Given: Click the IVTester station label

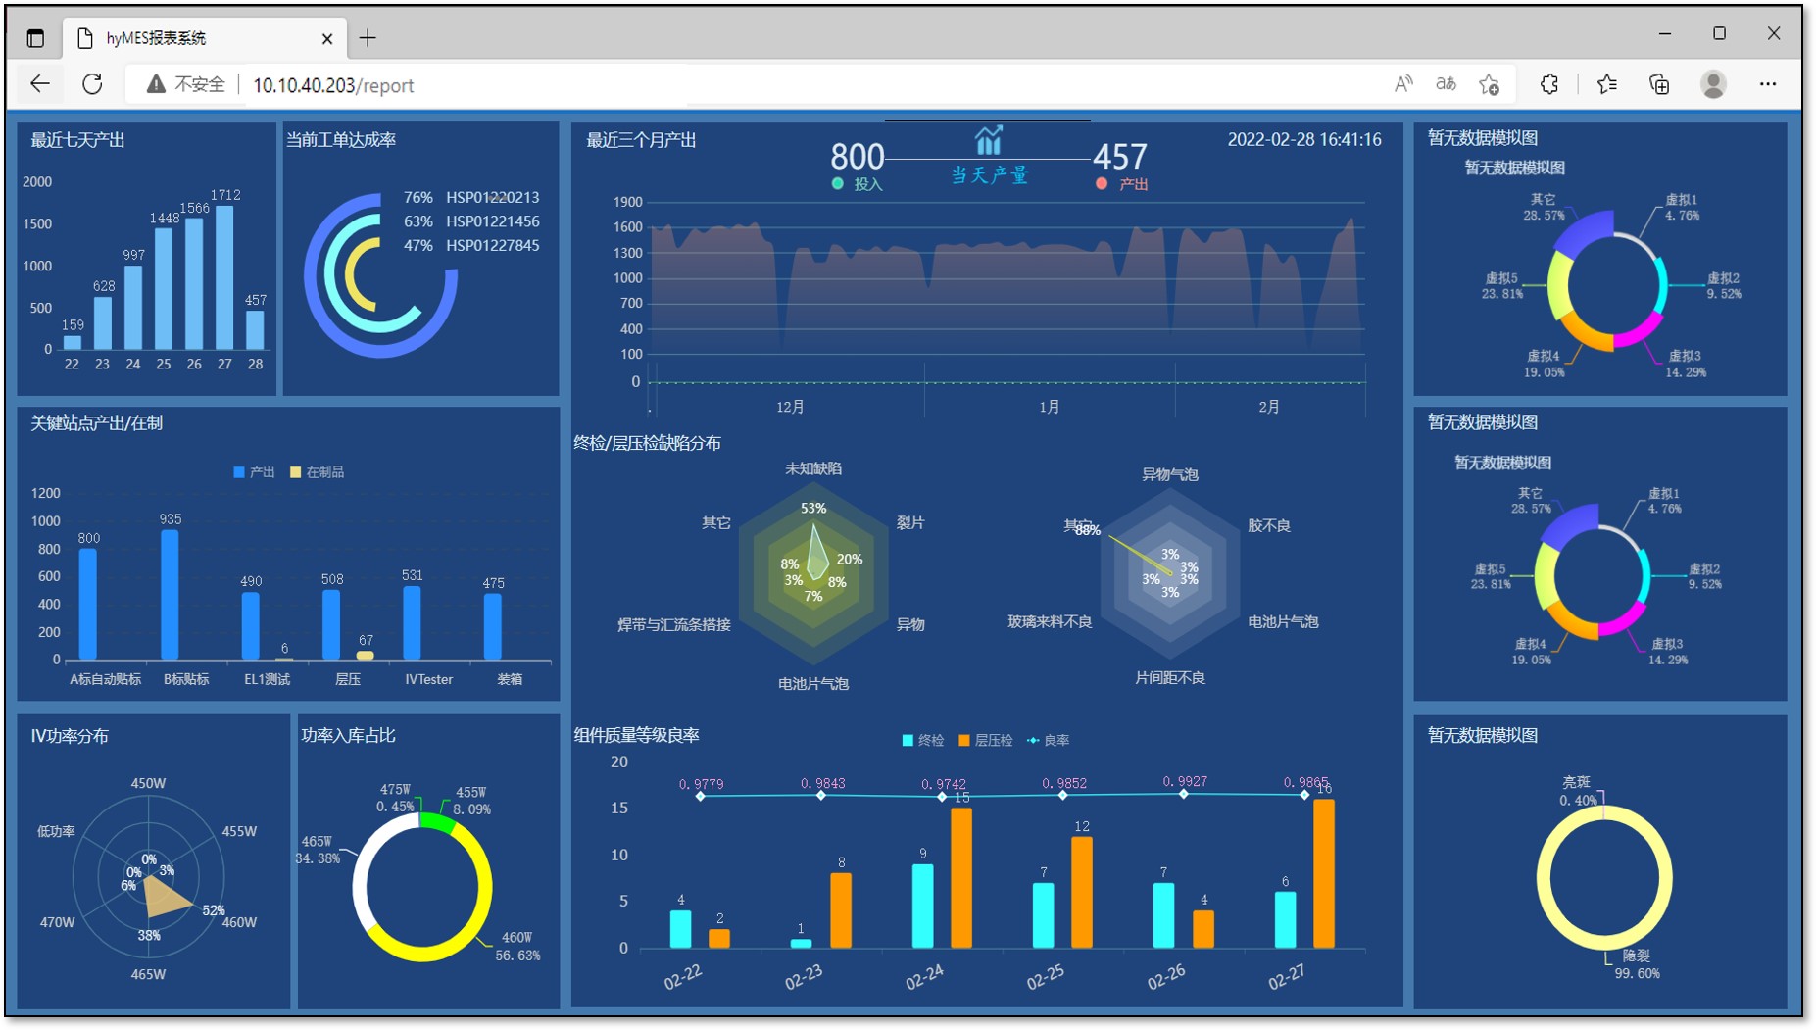Looking at the screenshot, I should click(428, 679).
